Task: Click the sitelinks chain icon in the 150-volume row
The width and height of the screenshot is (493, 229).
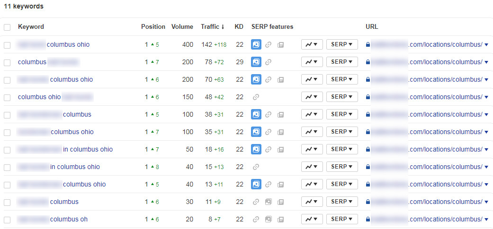Action: pos(256,97)
